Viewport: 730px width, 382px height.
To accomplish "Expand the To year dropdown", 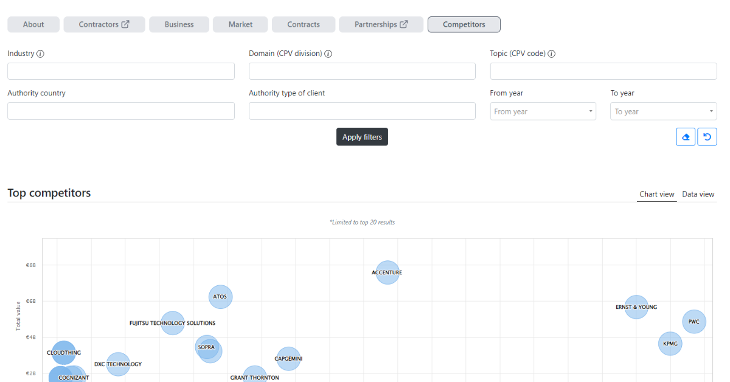I will click(x=663, y=111).
